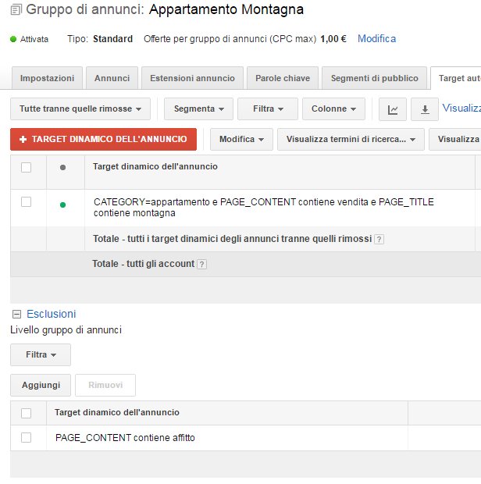481x484 pixels.
Task: Click the ad group document icon
Action: pos(16,10)
